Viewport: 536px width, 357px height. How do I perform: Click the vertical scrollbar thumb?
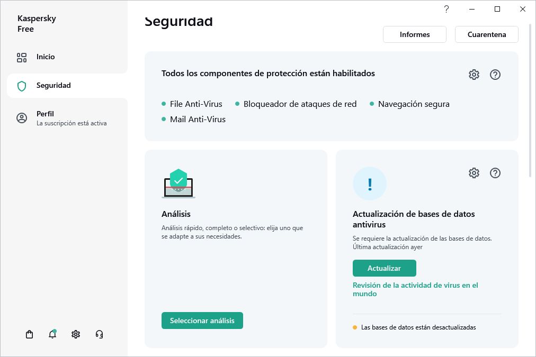[x=531, y=100]
